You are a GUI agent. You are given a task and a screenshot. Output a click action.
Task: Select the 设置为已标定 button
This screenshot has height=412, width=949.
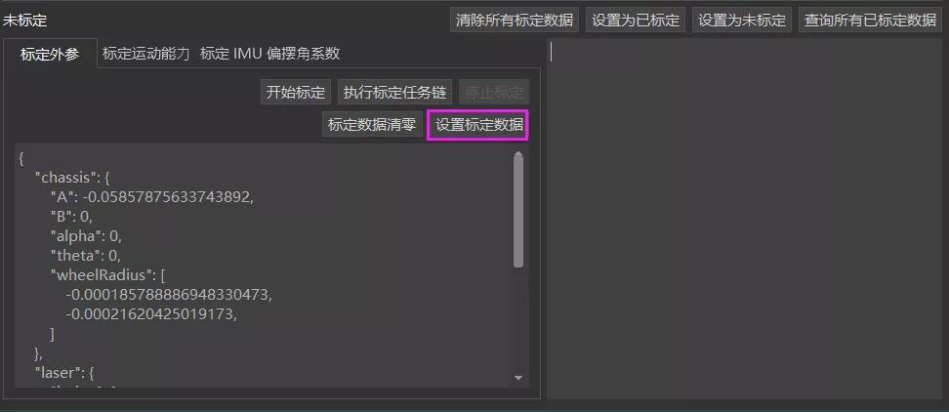point(636,20)
